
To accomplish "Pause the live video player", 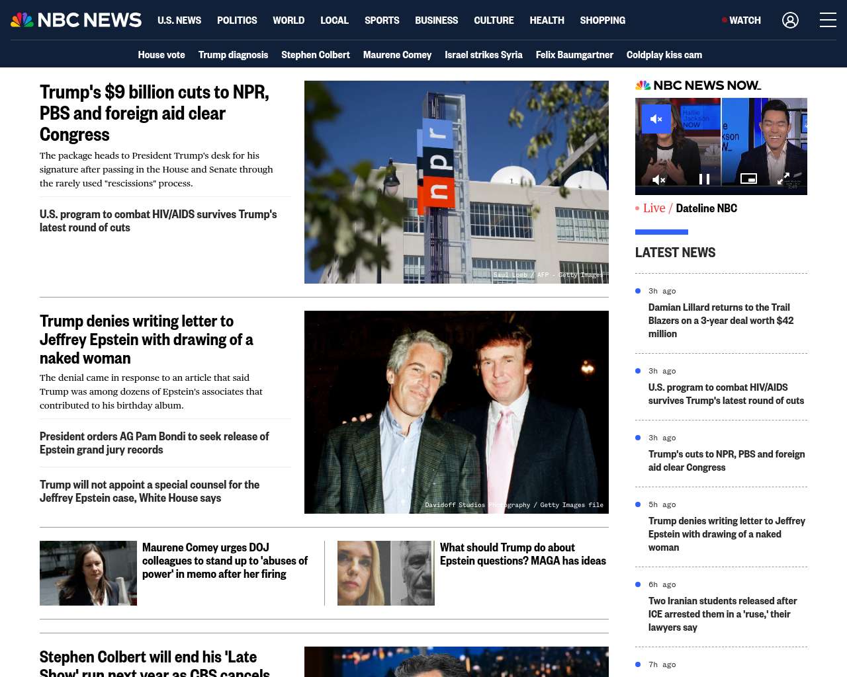I will click(705, 179).
